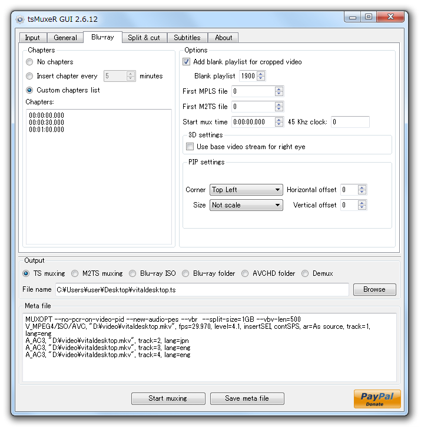
Task: Increase Blank playlist value with up arrow
Action: coord(261,74)
